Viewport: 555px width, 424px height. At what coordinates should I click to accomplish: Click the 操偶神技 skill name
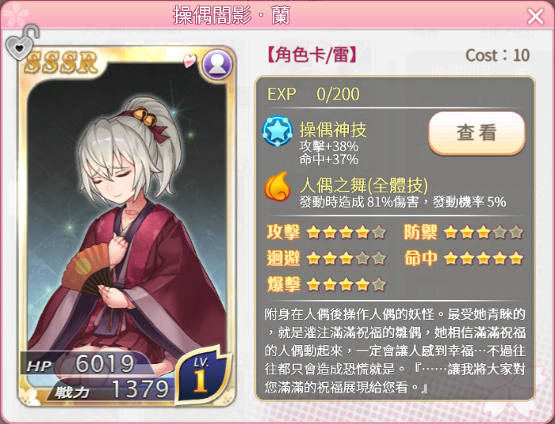332,129
